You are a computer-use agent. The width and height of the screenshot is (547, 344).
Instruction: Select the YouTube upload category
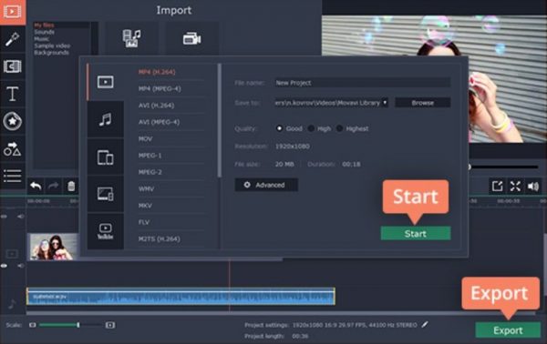pyautogui.click(x=106, y=231)
